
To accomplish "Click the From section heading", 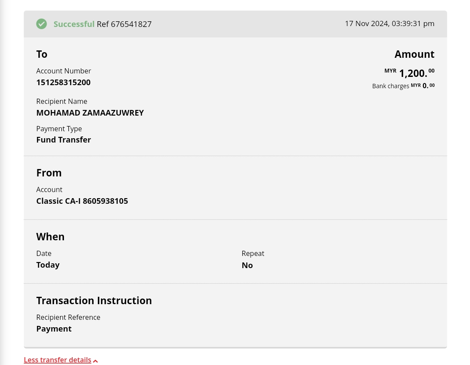I will click(49, 173).
